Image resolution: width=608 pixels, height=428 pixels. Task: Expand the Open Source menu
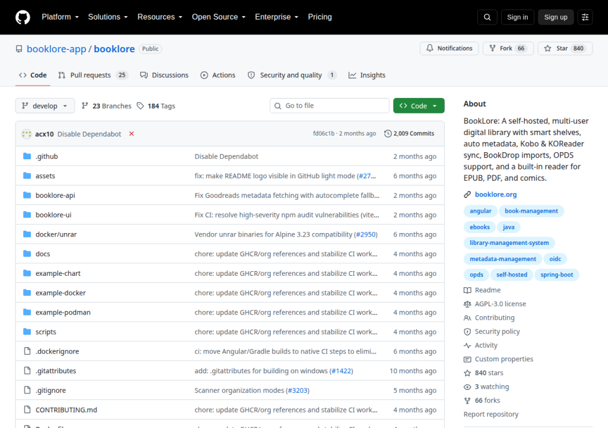click(218, 17)
